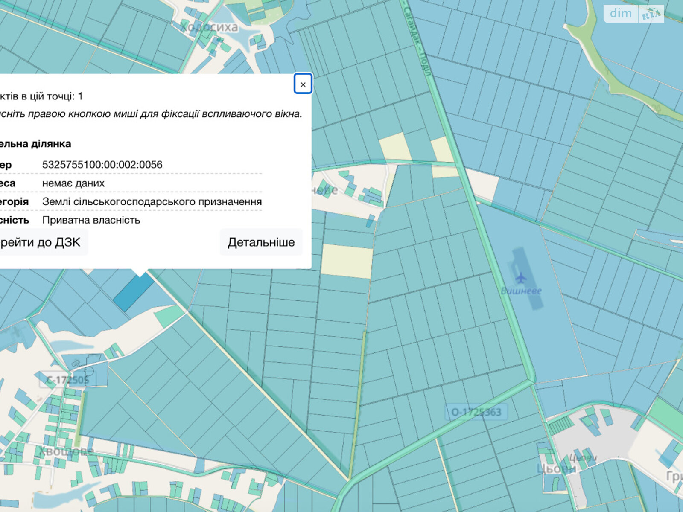Click the O-1725363 road label
683x512 pixels.
pyautogui.click(x=476, y=412)
